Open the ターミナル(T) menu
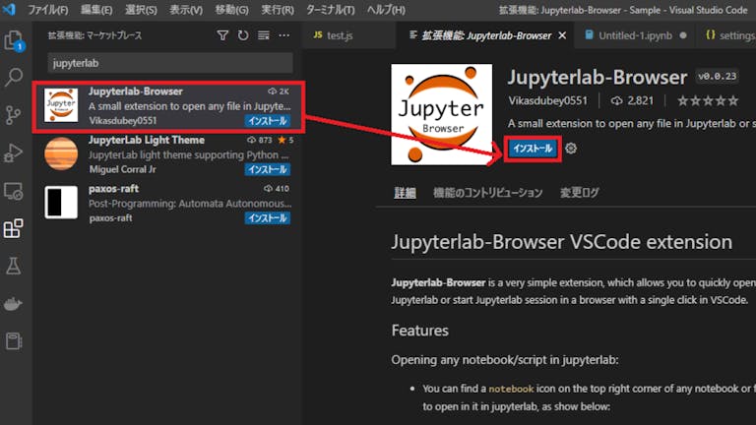 click(331, 10)
